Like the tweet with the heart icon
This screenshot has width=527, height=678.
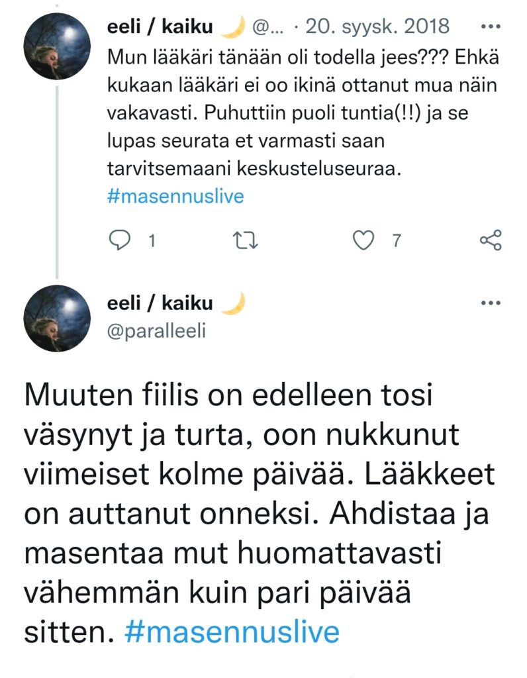[363, 240]
